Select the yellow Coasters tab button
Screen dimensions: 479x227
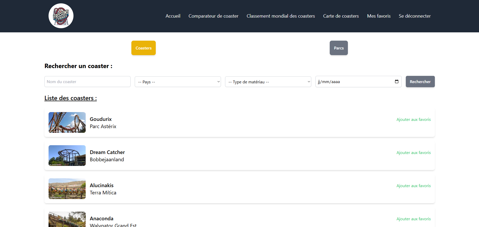click(144, 48)
